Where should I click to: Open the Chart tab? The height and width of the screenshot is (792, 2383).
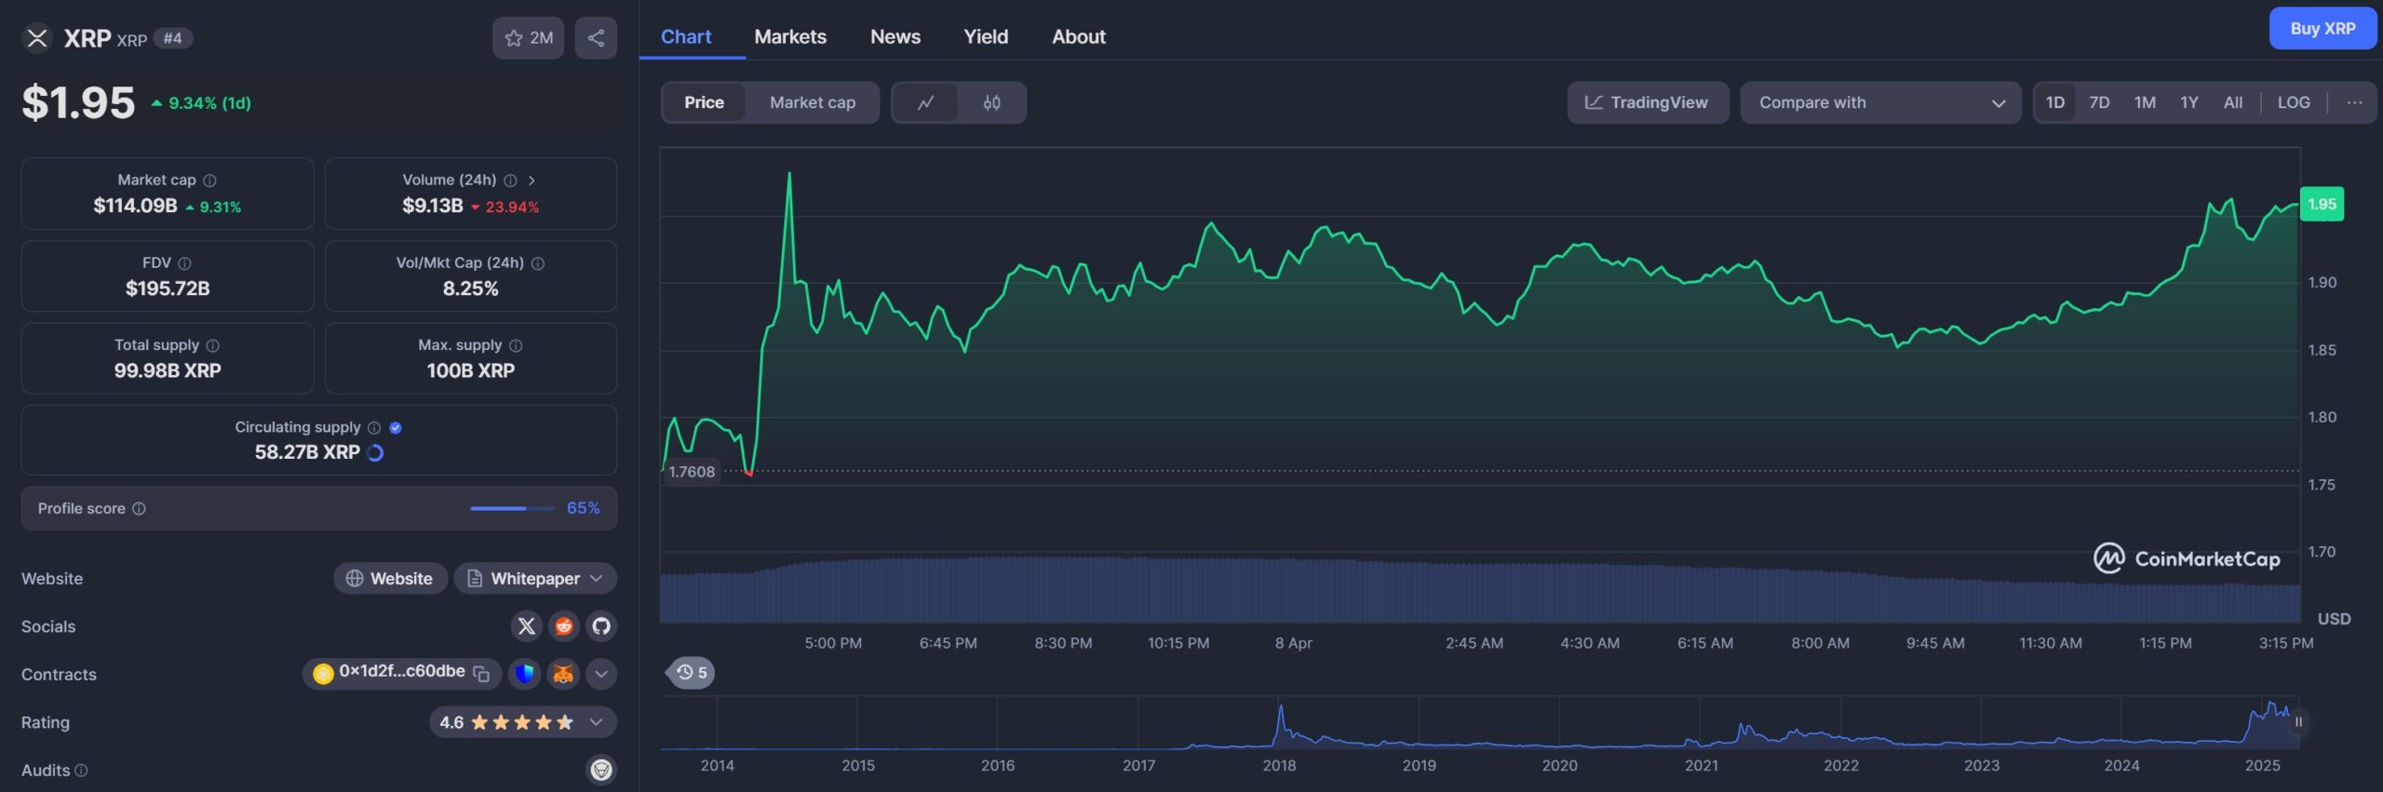point(686,37)
